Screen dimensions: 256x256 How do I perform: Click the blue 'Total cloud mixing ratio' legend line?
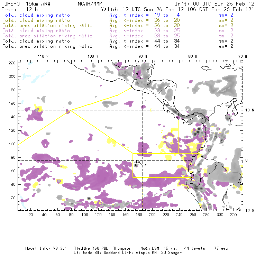point(36,15)
